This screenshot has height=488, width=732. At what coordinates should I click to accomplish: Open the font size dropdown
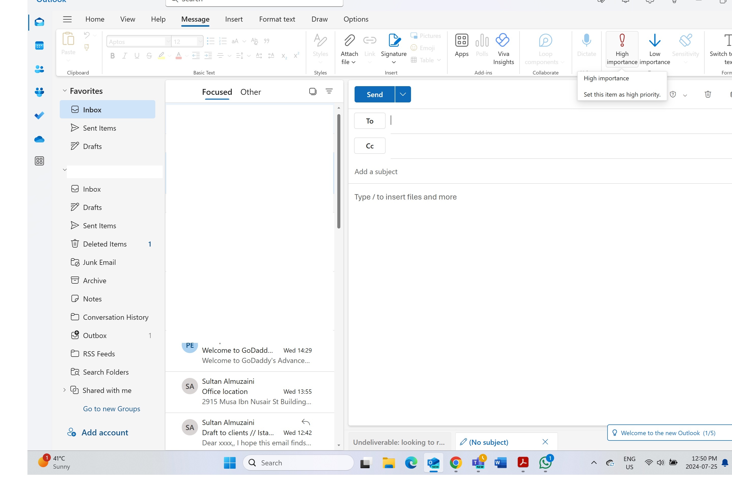coord(200,41)
